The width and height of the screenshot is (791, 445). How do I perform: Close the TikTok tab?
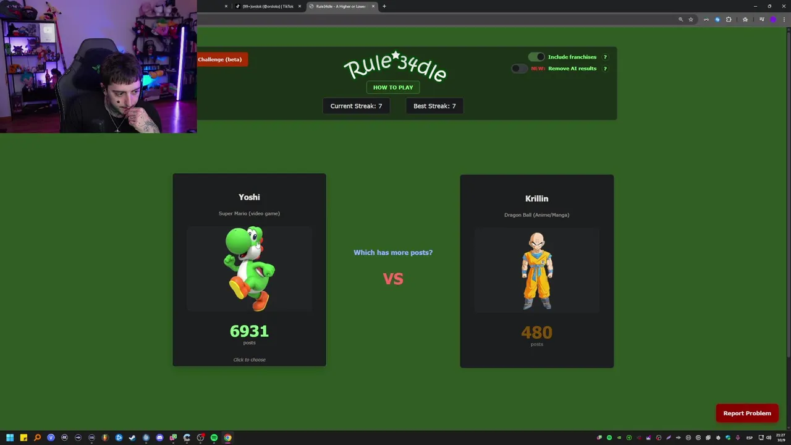point(300,6)
